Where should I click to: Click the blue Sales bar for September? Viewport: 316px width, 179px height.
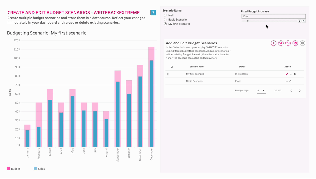(117, 114)
